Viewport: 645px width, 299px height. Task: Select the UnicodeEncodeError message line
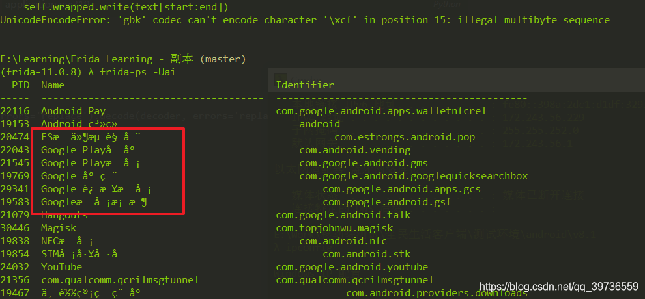(x=305, y=20)
